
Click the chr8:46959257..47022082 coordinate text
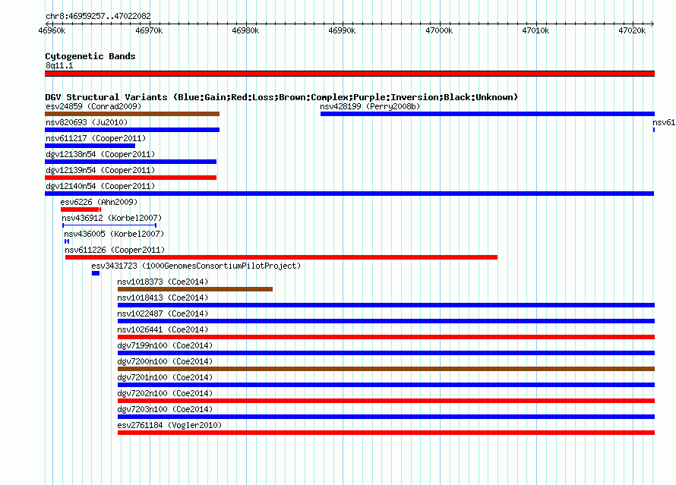pyautogui.click(x=98, y=16)
